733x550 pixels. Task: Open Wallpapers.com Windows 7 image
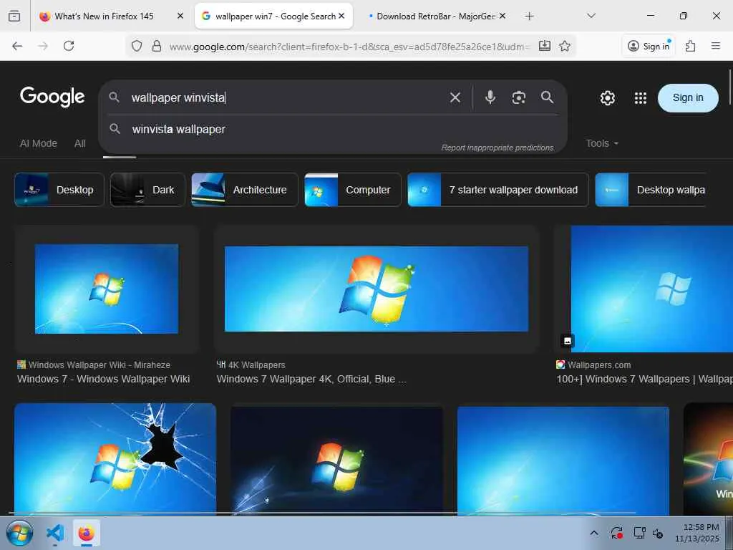651,289
